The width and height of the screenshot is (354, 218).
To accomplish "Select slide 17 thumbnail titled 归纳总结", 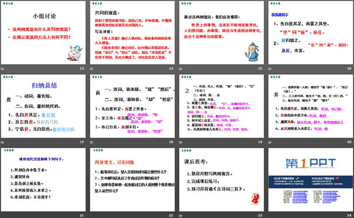I will click(43, 106).
